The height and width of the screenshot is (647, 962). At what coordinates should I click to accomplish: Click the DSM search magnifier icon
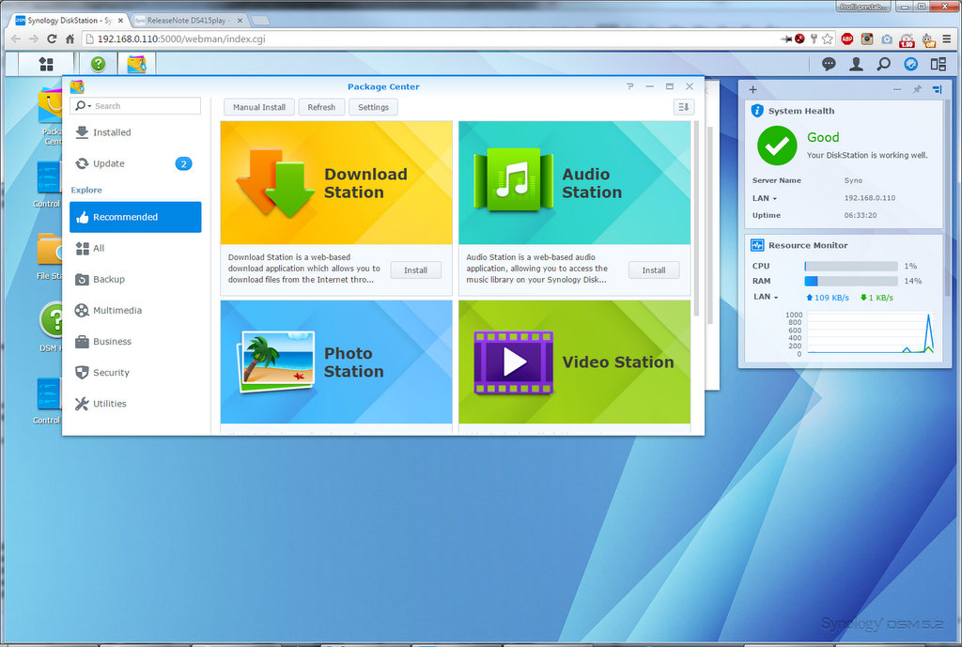coord(883,64)
